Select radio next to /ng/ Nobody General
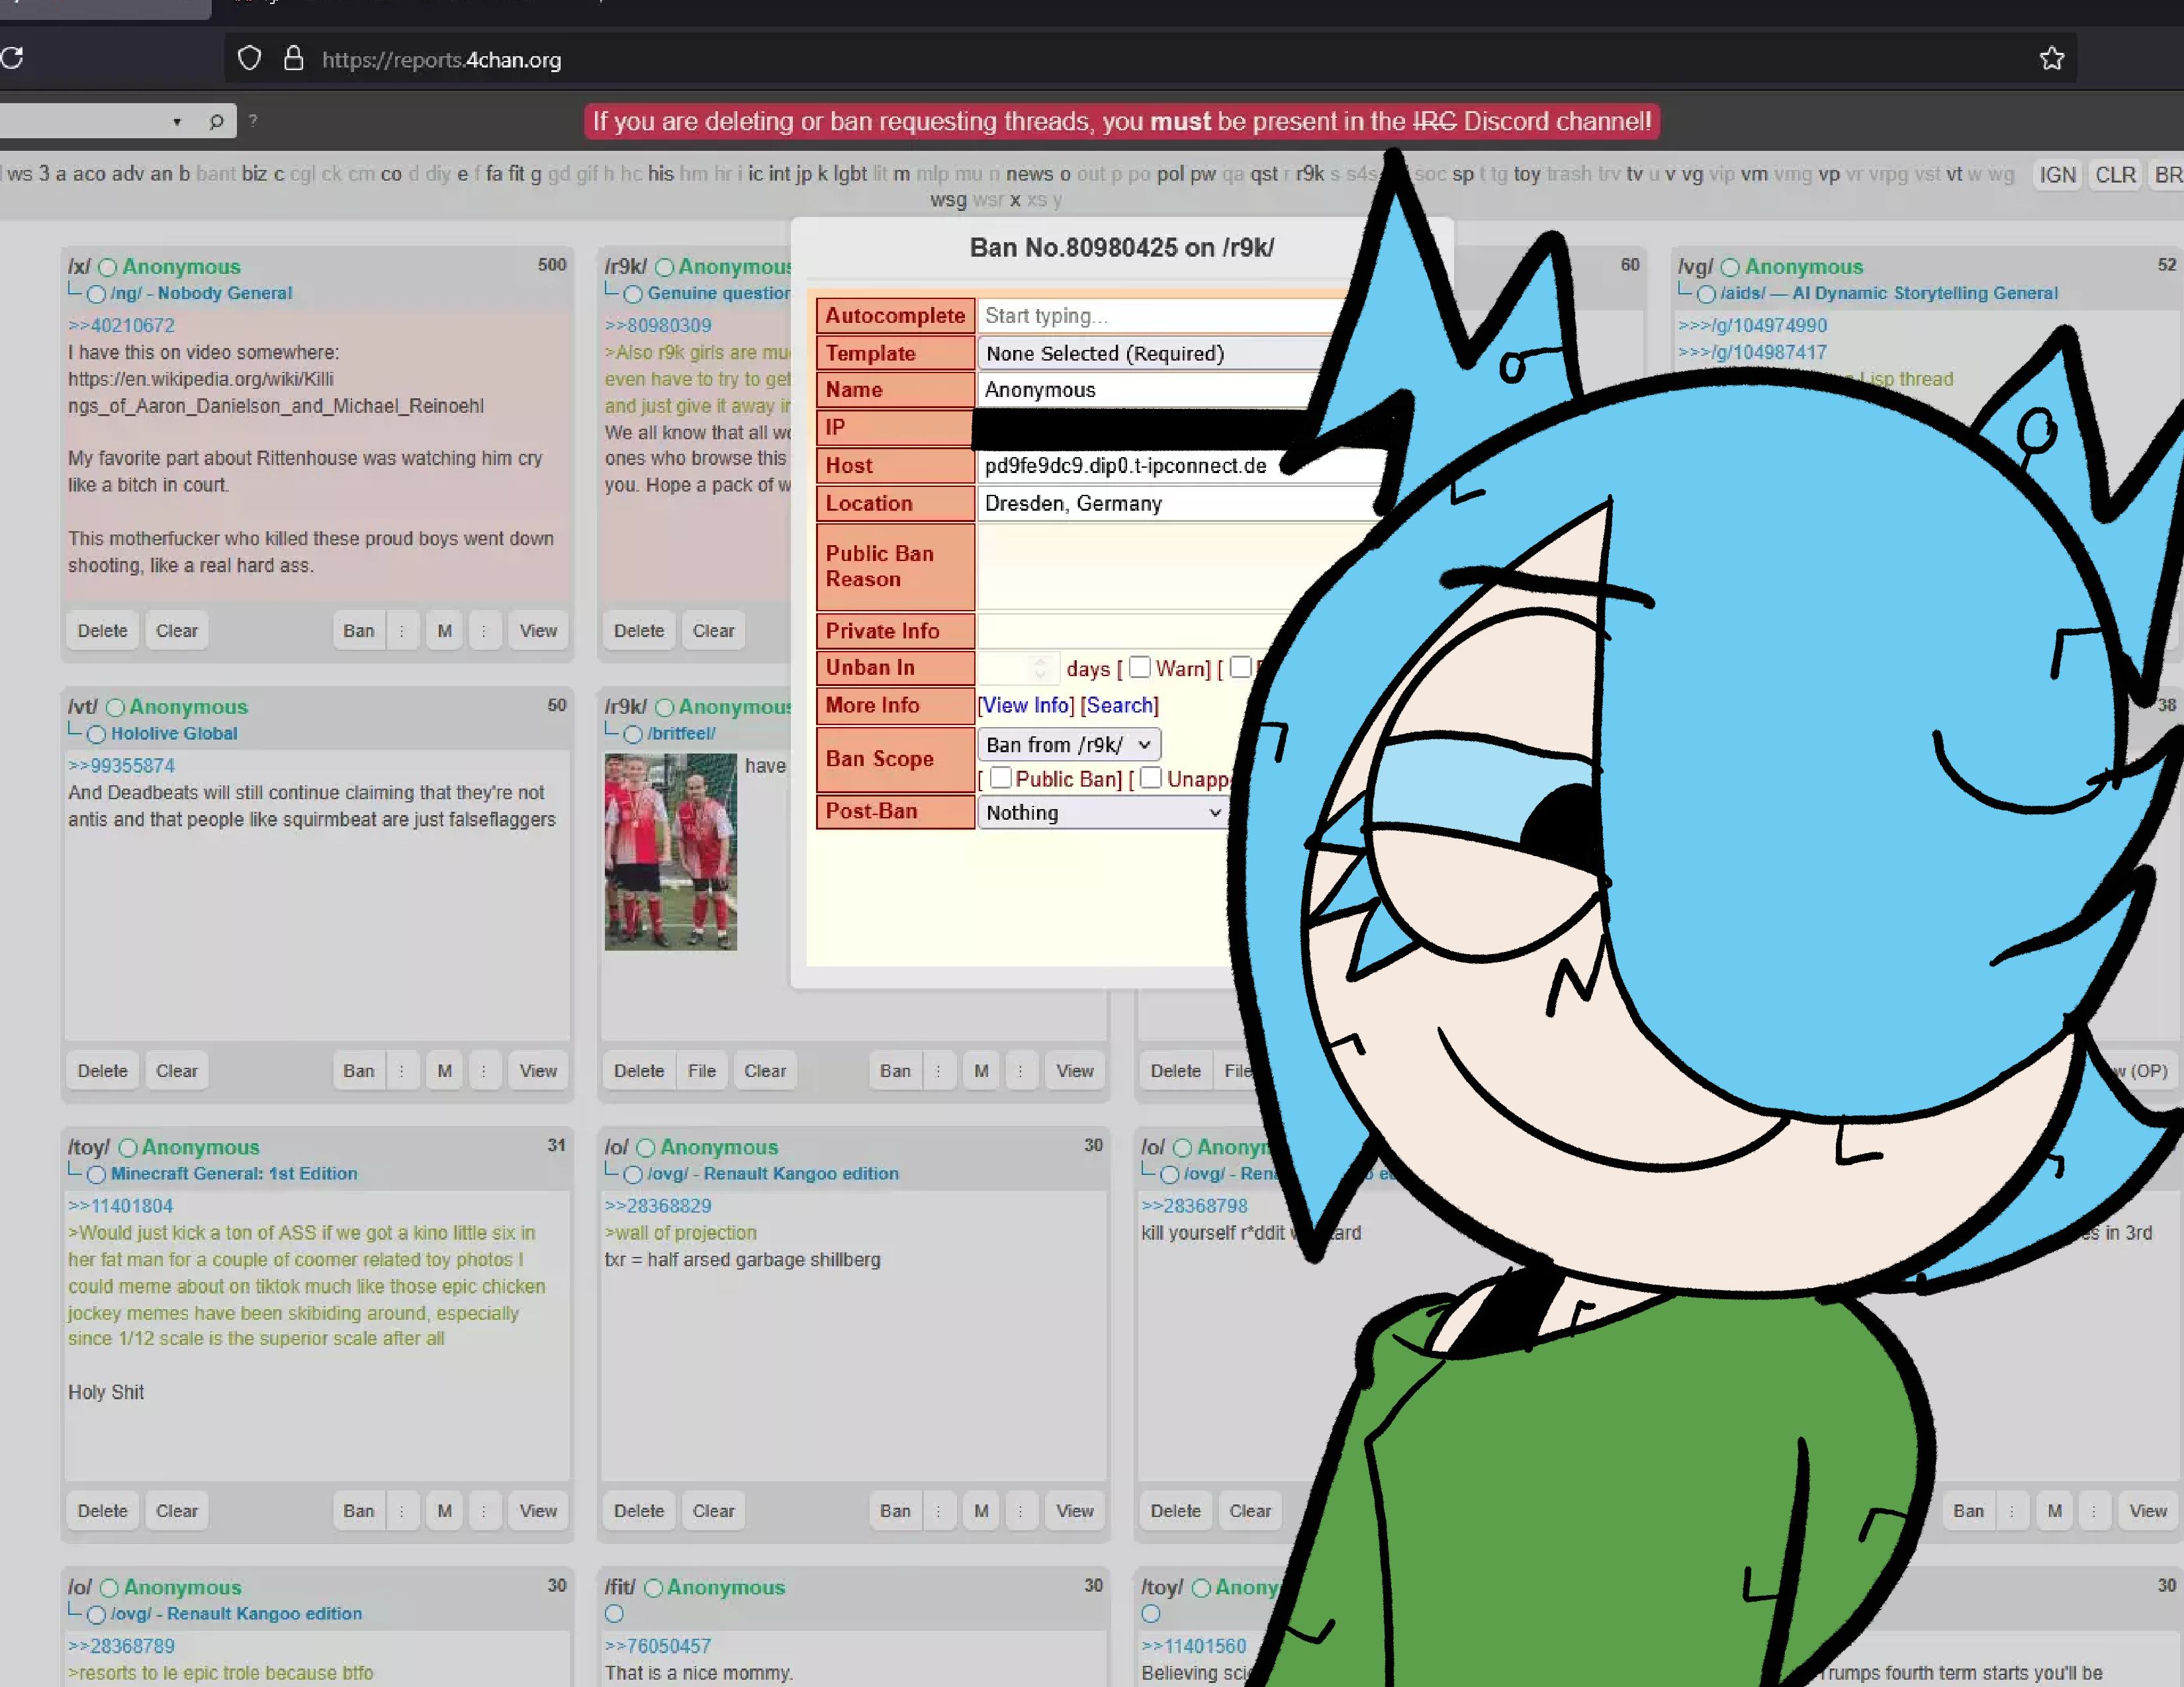This screenshot has width=2184, height=1687. 96,295
